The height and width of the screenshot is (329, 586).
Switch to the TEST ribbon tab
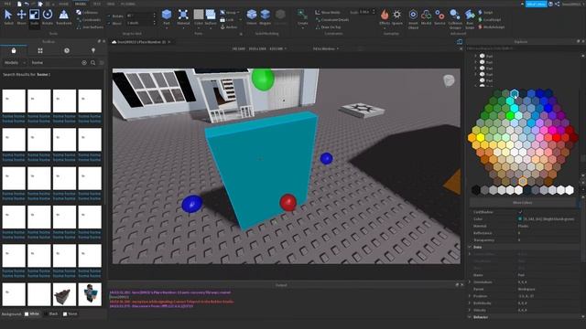point(97,4)
